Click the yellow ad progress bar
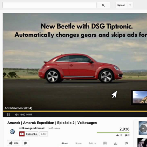The width and height of the screenshot is (147, 147). click(75, 111)
